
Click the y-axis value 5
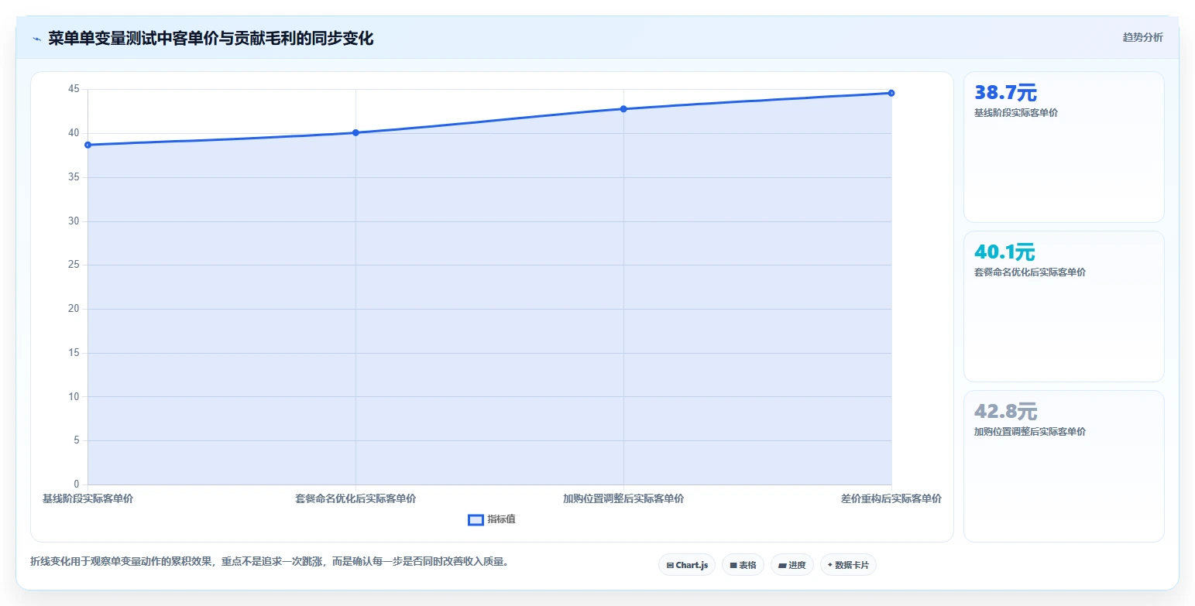(x=77, y=440)
